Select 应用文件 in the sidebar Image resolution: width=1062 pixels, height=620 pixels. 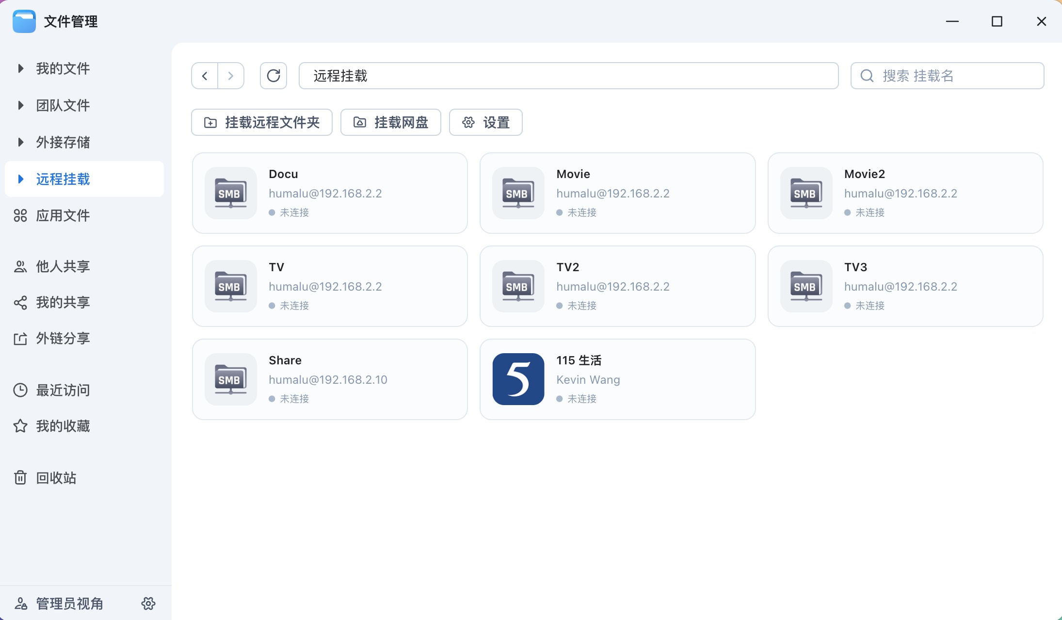click(63, 215)
